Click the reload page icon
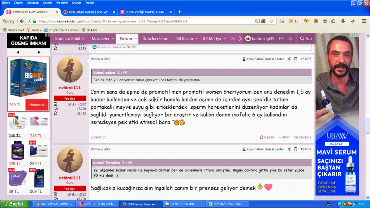Viewport: 370px width, 208px height. (x=272, y=21)
